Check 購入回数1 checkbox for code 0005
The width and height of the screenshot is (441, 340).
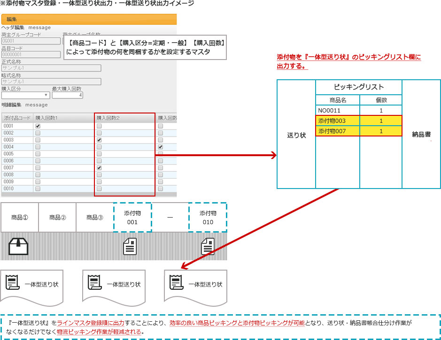point(38,153)
